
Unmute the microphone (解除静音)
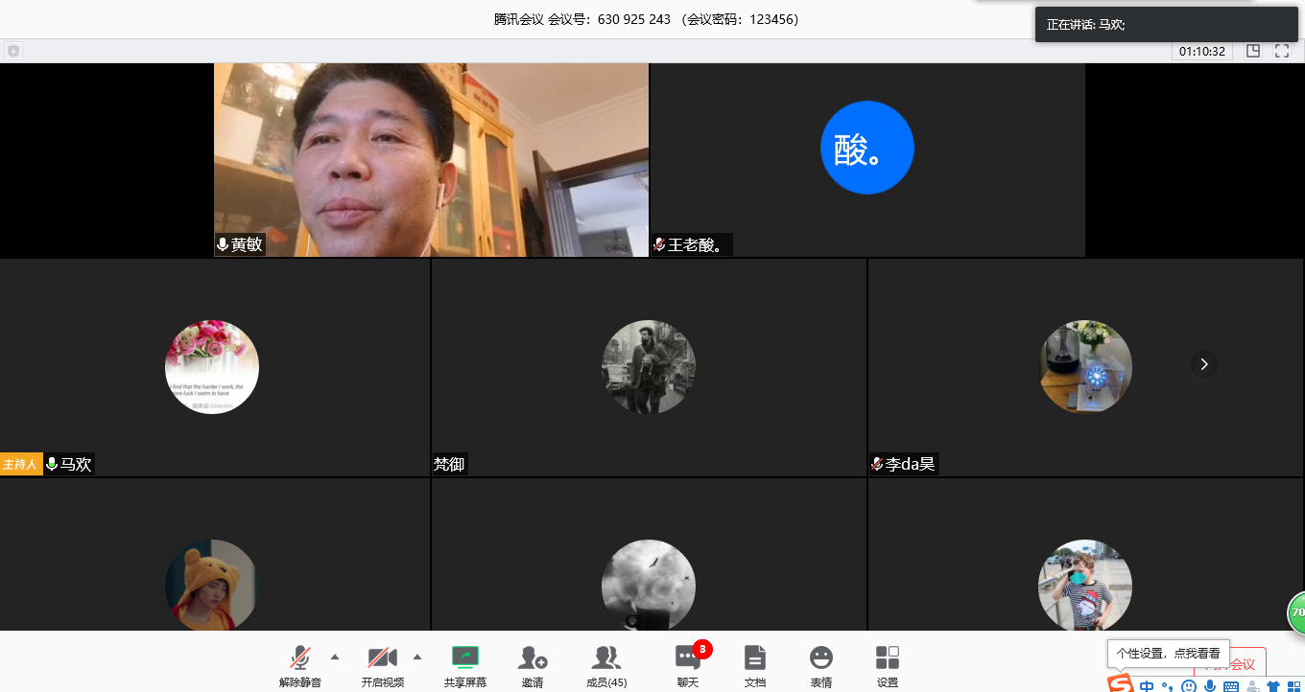(300, 658)
